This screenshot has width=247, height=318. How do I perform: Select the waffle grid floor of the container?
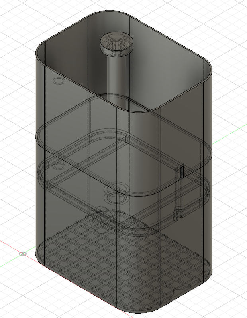tap(124, 260)
